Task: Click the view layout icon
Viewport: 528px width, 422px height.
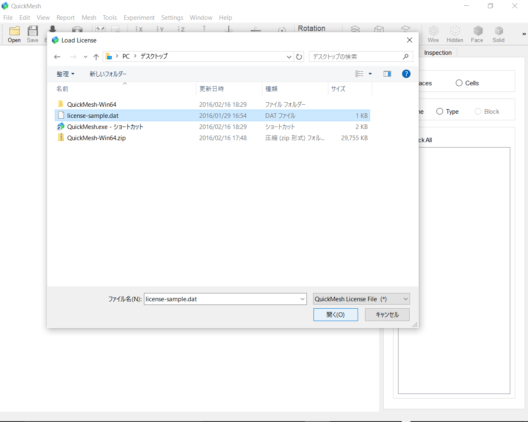Action: click(x=359, y=74)
